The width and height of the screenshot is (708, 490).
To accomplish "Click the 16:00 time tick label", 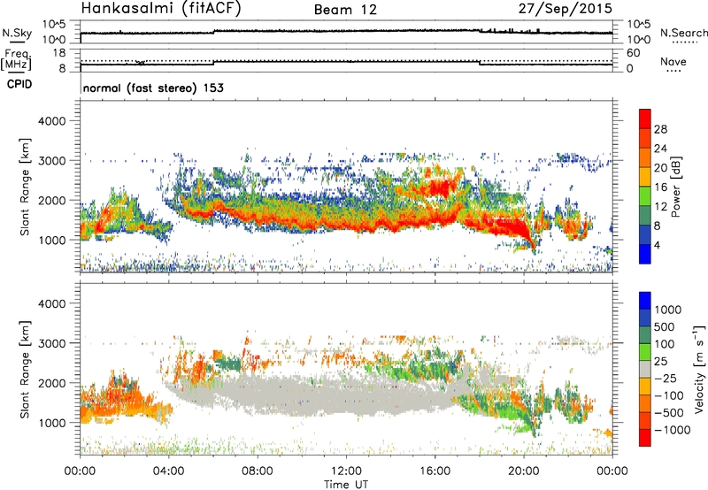I will pyautogui.click(x=435, y=471).
